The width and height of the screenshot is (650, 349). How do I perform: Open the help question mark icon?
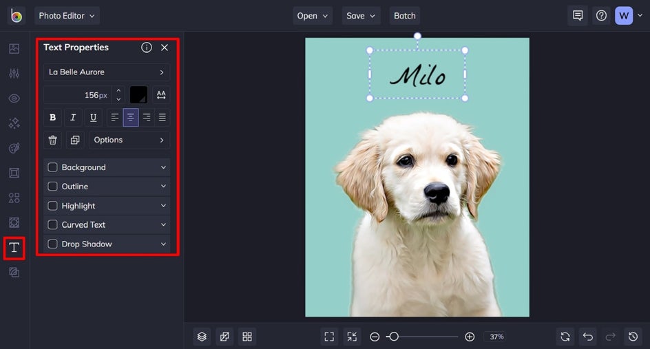click(x=601, y=16)
